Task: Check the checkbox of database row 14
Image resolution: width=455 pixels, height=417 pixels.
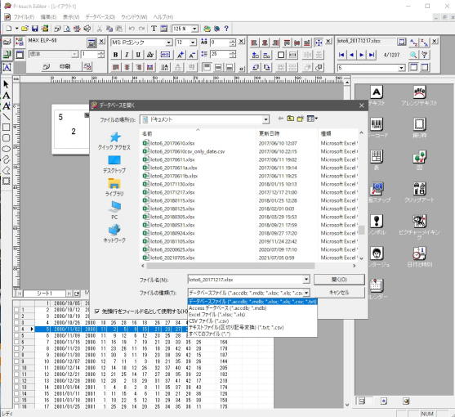Action: [16, 394]
